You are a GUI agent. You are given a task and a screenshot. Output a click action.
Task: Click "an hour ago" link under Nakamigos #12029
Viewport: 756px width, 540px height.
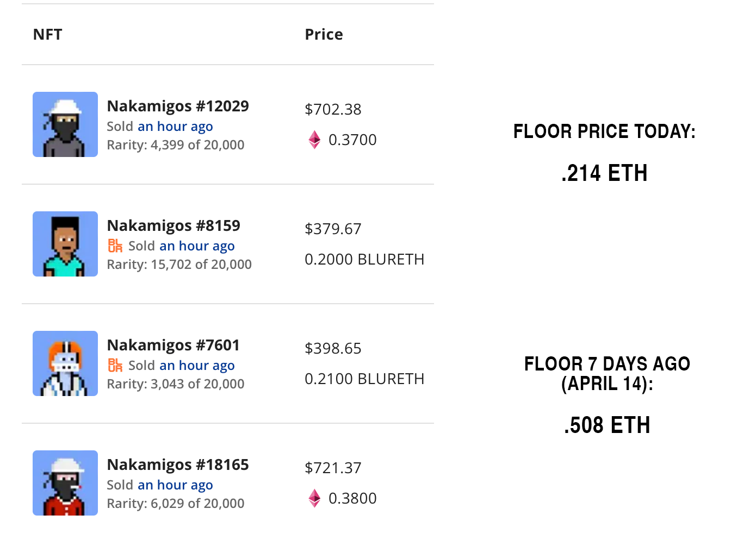(x=175, y=127)
